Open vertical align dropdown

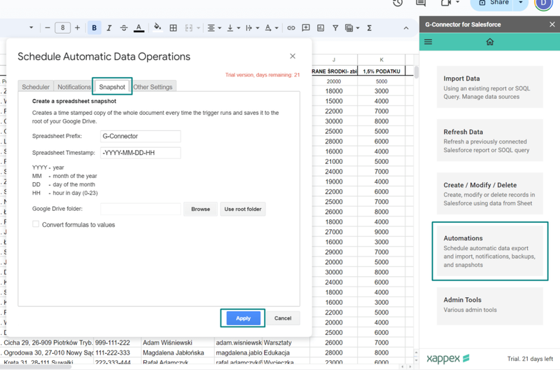click(234, 28)
